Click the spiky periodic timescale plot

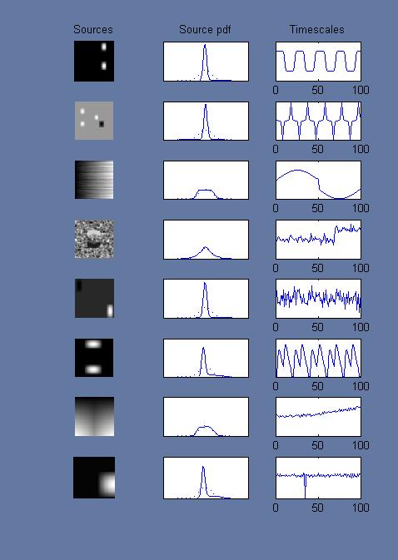point(318,121)
